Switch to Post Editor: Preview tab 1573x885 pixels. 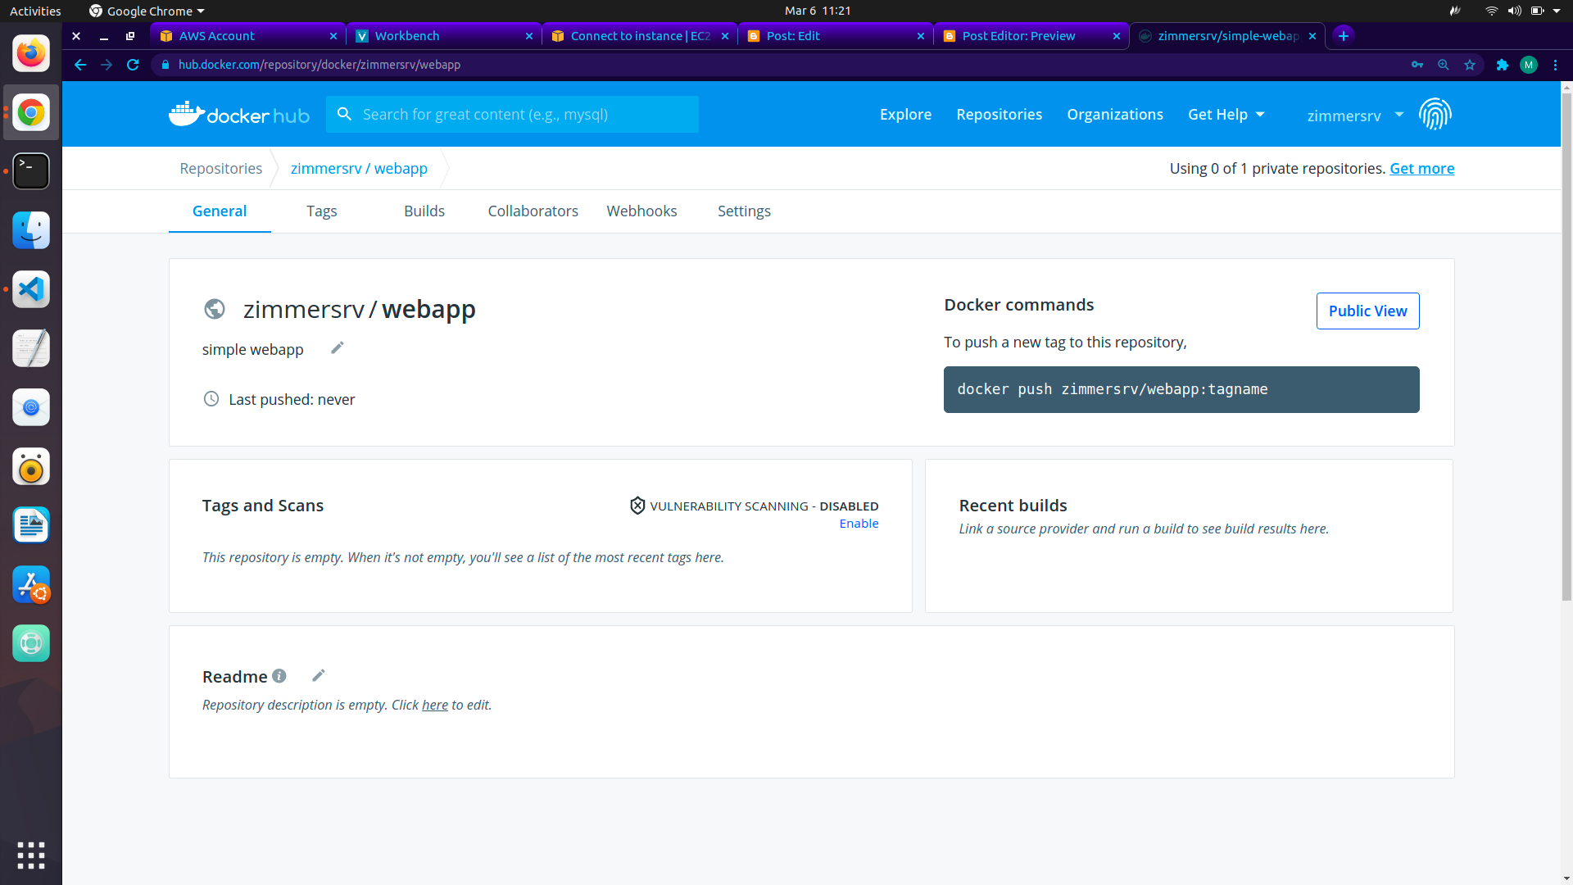tap(1031, 36)
